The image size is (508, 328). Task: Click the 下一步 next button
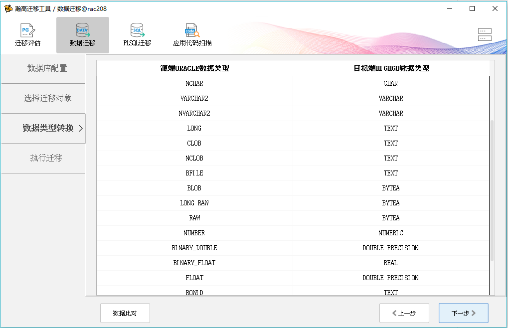coord(464,313)
